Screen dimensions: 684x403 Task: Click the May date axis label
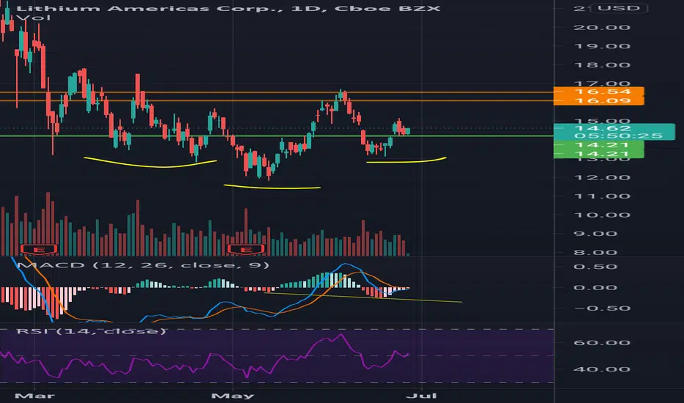tap(233, 396)
